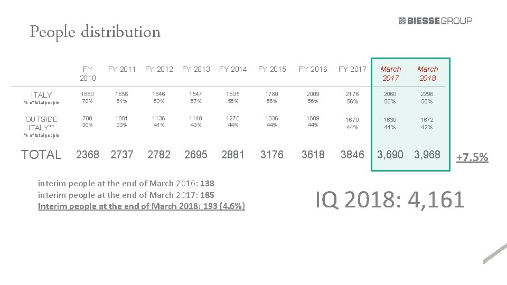
Task: Click the FY 2017 column header
Action: point(352,69)
